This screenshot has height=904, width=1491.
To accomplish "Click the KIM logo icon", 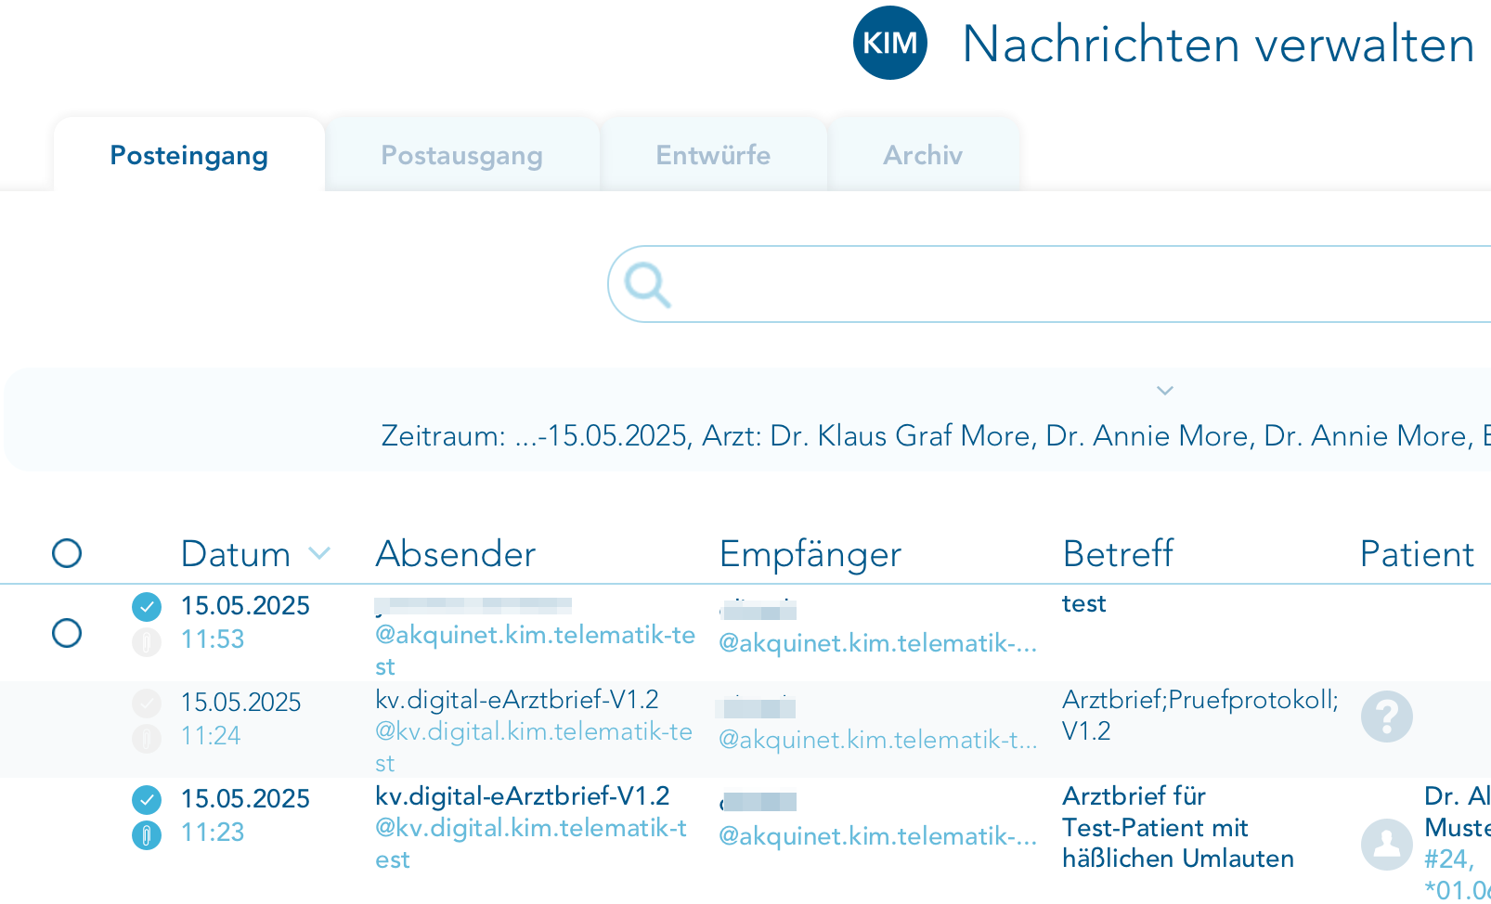I will [x=889, y=43].
